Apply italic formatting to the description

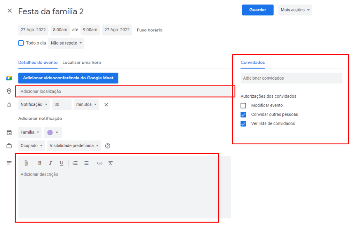(x=51, y=163)
